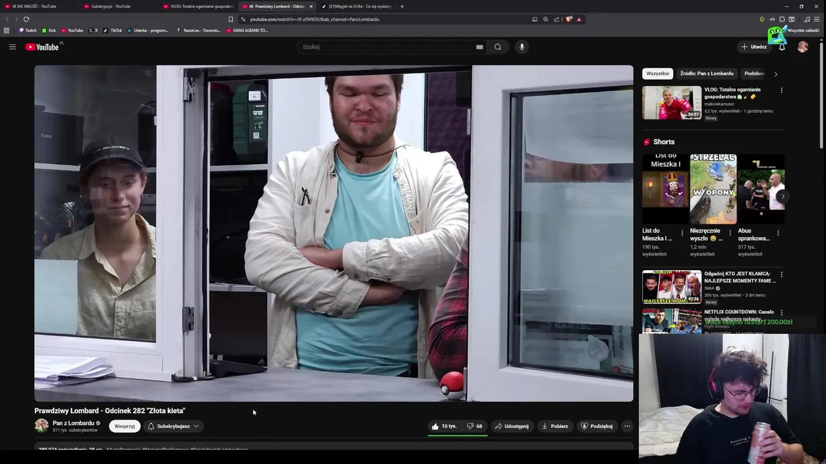
Task: Bookmark this page icon in address bar
Action: (230, 19)
